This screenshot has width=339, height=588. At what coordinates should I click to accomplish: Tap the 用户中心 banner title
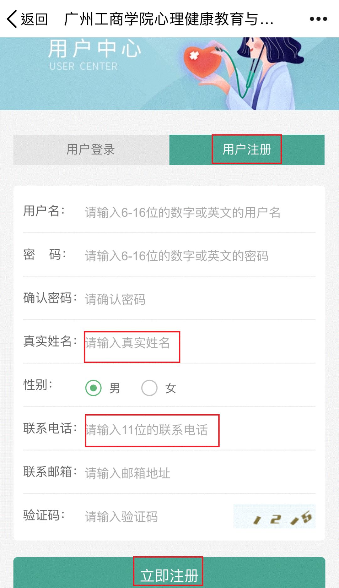(94, 49)
